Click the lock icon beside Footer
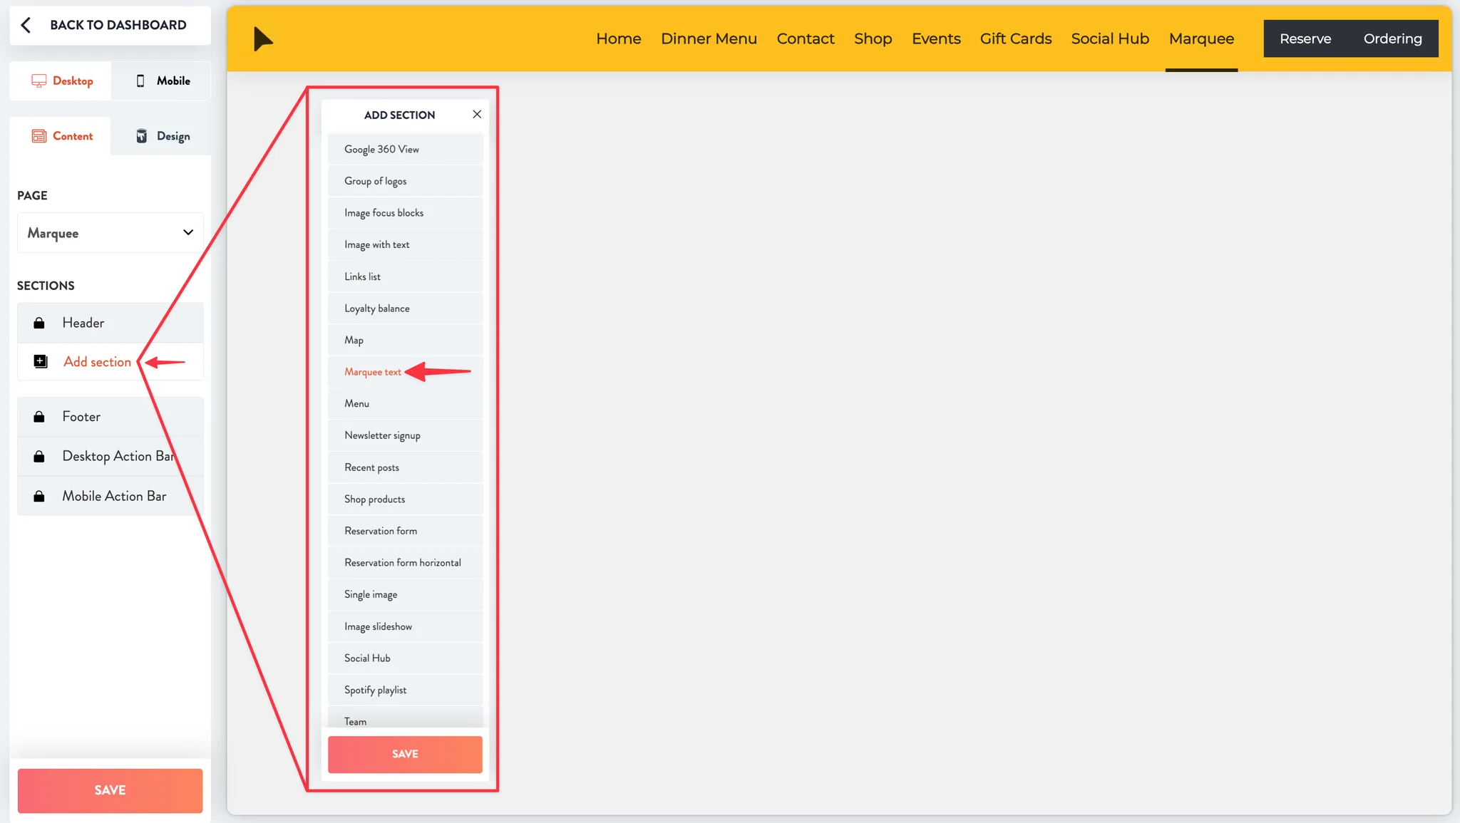 tap(39, 416)
